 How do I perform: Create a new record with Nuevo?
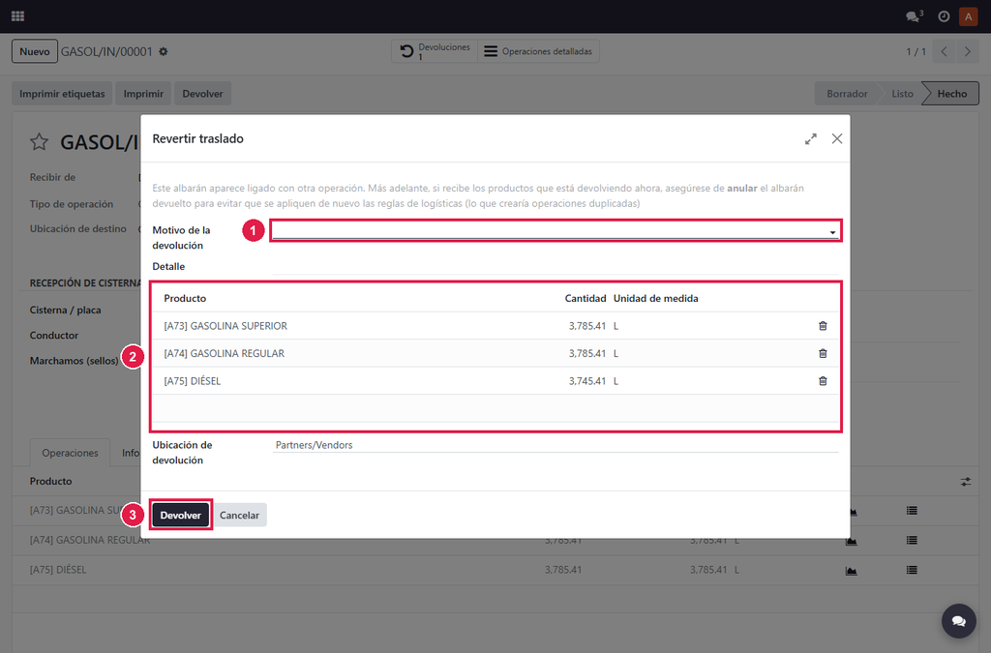35,52
